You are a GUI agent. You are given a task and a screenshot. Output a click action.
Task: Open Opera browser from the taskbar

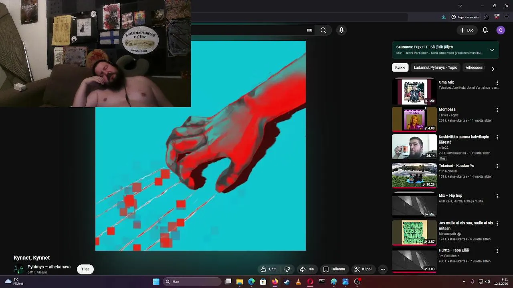310,282
